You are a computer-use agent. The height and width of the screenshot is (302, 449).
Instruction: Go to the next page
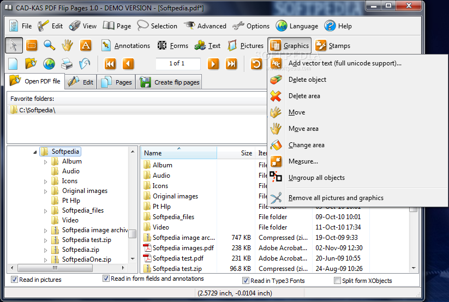(x=213, y=64)
